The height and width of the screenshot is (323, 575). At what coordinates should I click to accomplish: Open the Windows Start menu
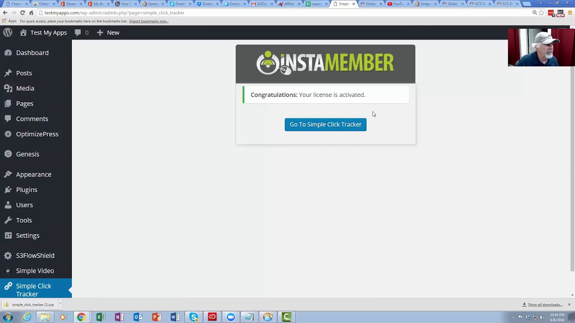[x=8, y=317]
